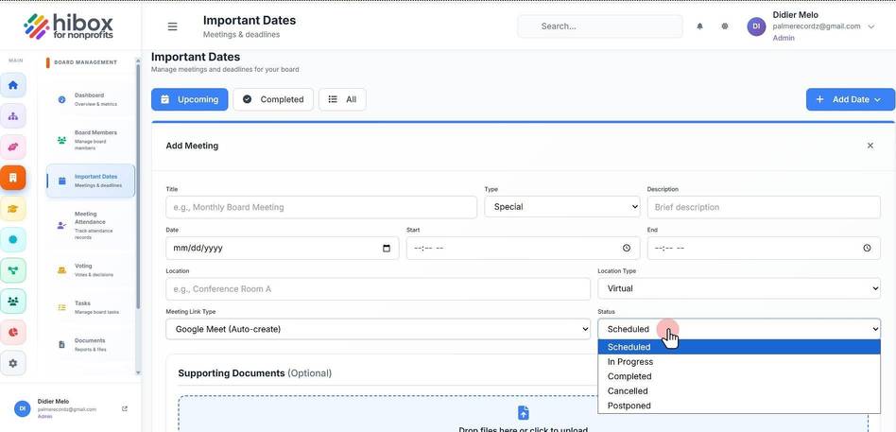Collapse the Status dropdown field

739,329
